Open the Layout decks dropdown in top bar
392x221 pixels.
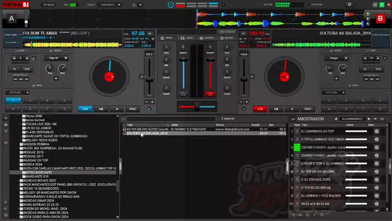[x=111, y=5]
